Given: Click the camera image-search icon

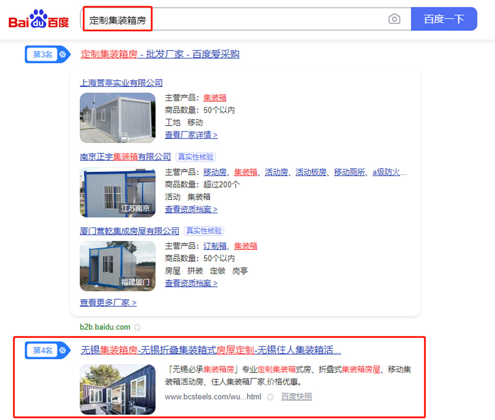Looking at the screenshot, I should pyautogui.click(x=395, y=19).
